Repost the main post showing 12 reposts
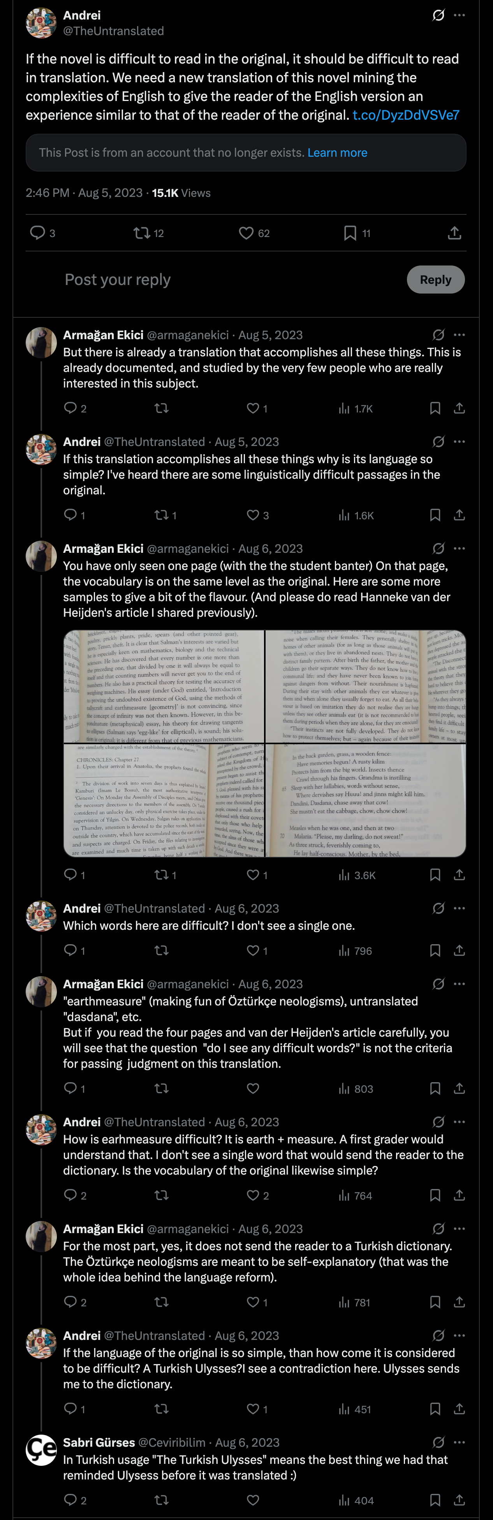Screen dimensions: 493x1520 click(x=141, y=233)
